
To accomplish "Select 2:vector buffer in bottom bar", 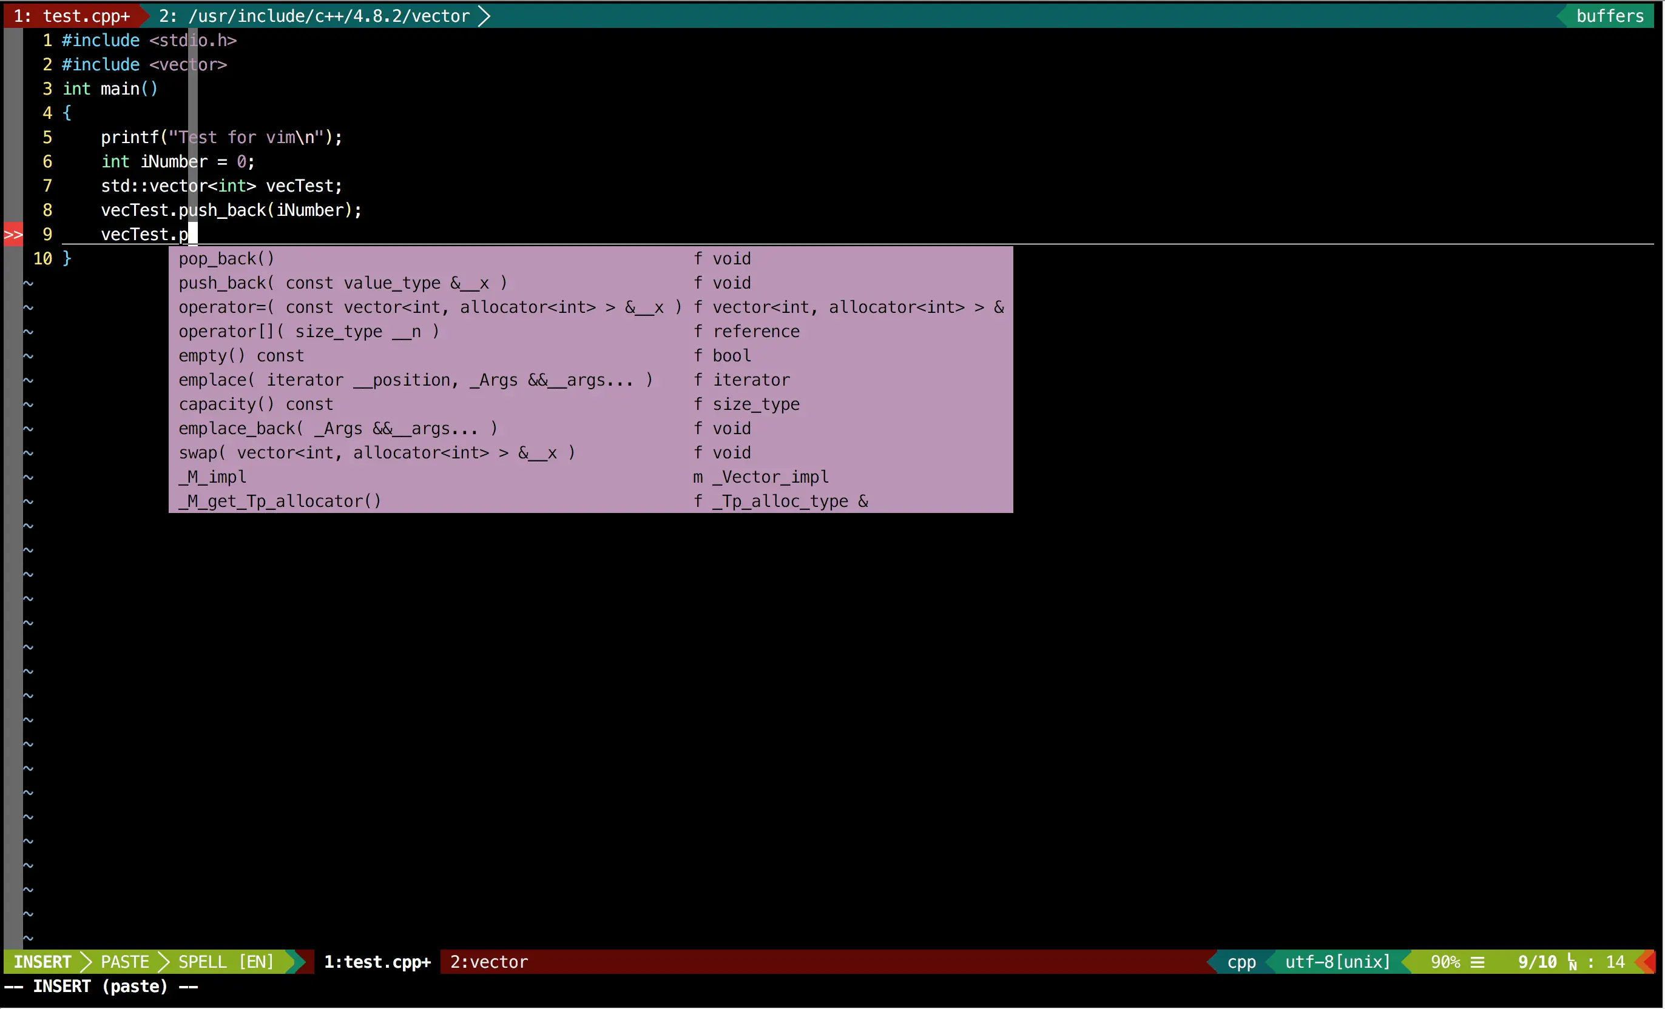I will pyautogui.click(x=488, y=962).
